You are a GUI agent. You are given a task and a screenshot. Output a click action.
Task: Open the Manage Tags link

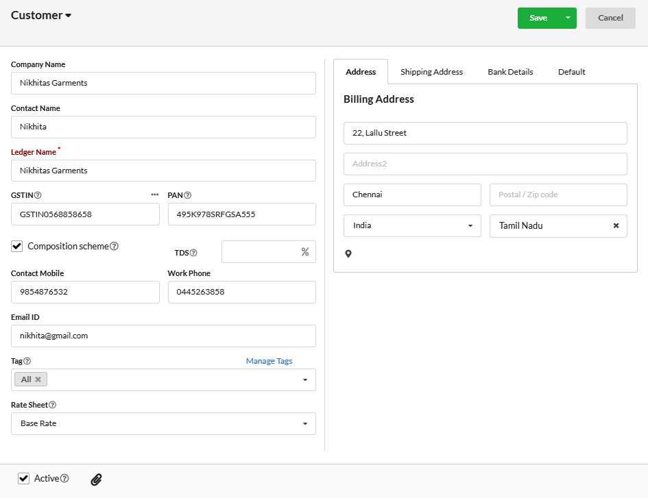269,361
